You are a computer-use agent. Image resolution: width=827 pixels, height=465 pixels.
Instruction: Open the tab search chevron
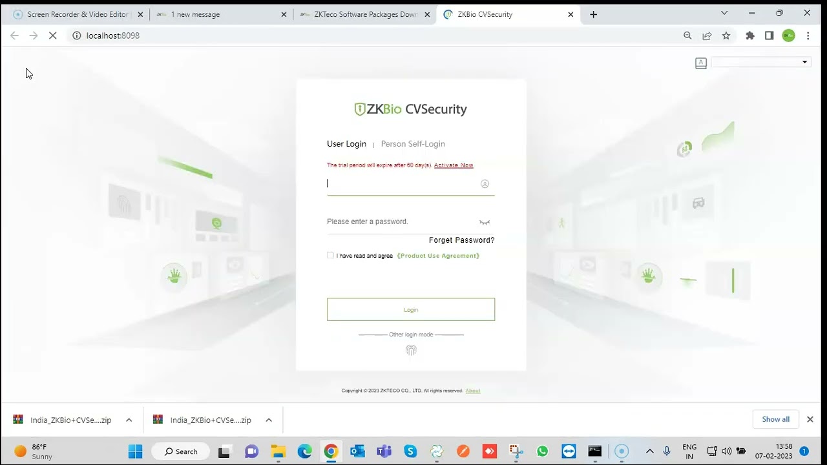[724, 13]
